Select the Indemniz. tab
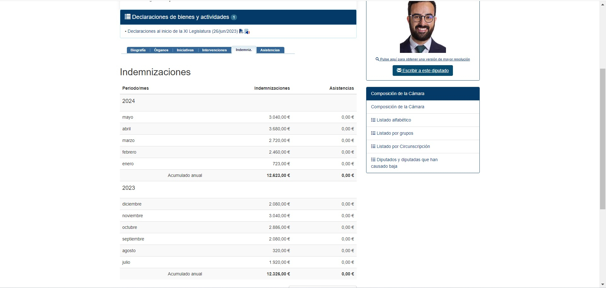 244,50
